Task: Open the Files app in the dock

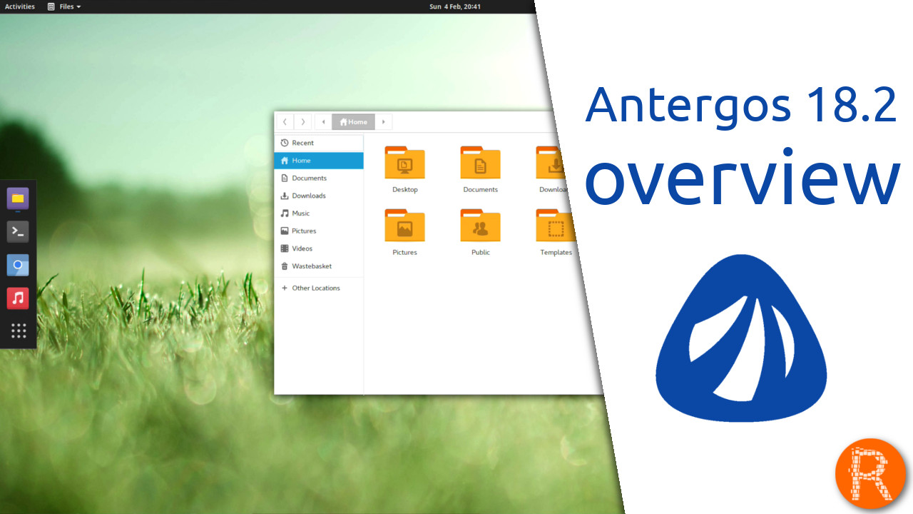Action: [18, 198]
